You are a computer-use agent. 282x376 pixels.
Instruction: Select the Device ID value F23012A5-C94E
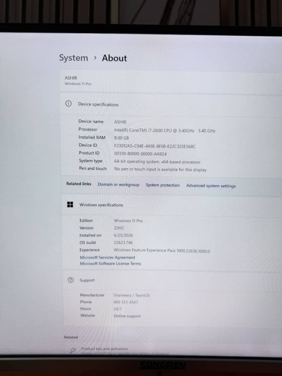(155, 146)
